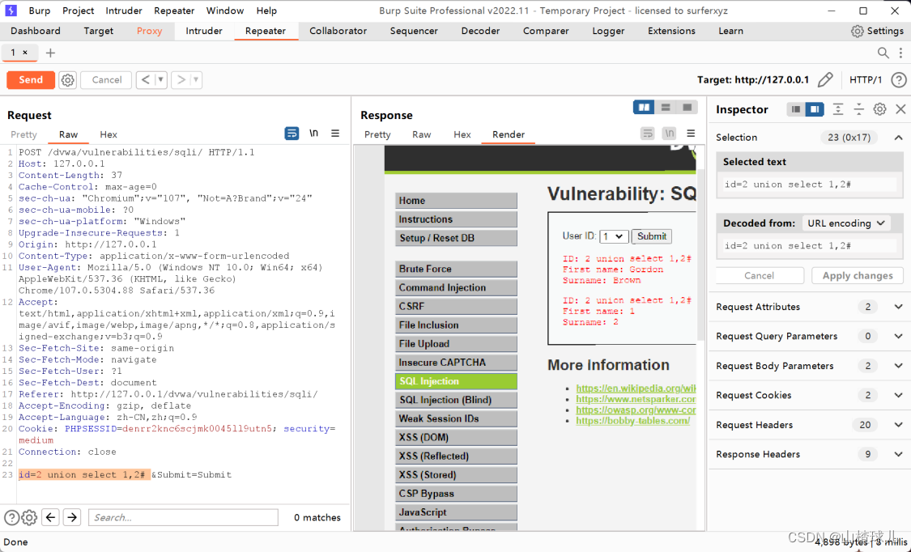The width and height of the screenshot is (911, 552).
Task: Switch to the Collaborator tab
Action: pyautogui.click(x=338, y=32)
